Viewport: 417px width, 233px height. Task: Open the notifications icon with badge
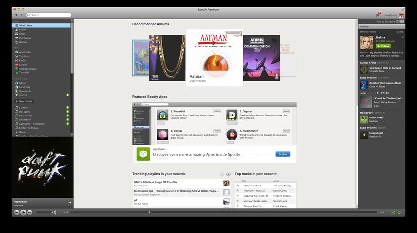(378, 15)
